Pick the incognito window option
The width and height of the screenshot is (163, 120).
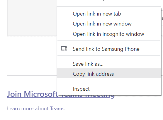(109, 34)
